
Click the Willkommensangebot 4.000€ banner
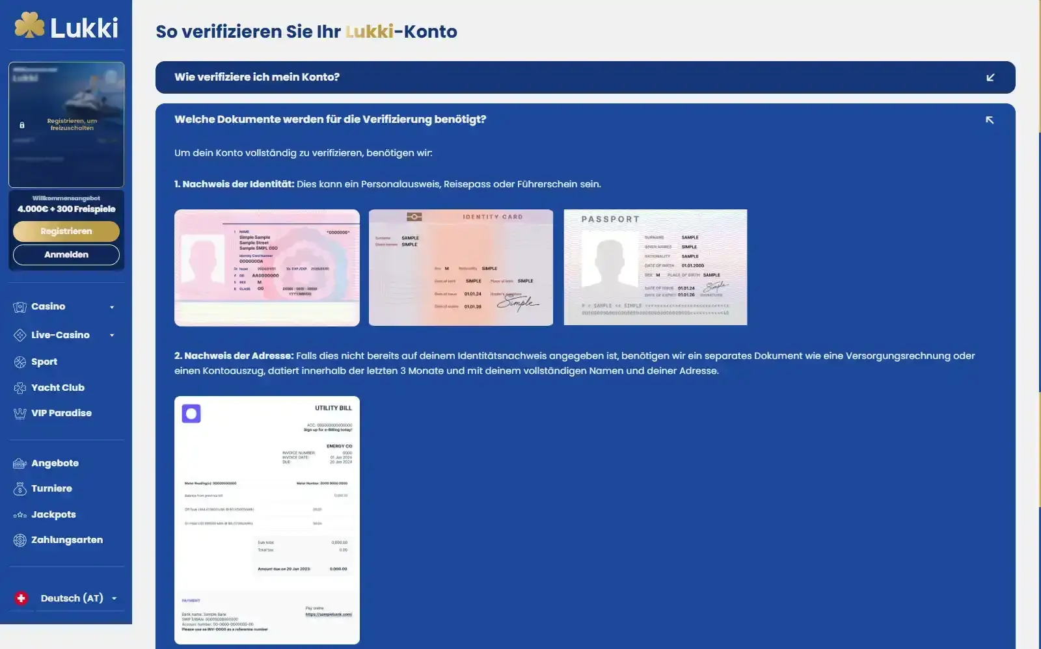click(66, 204)
